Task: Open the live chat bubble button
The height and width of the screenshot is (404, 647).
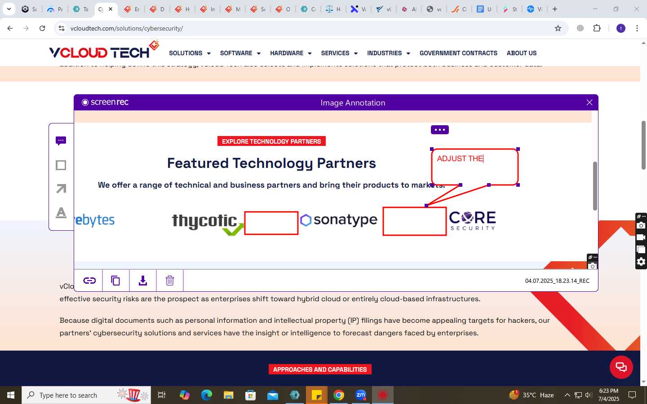Action: pyautogui.click(x=621, y=367)
